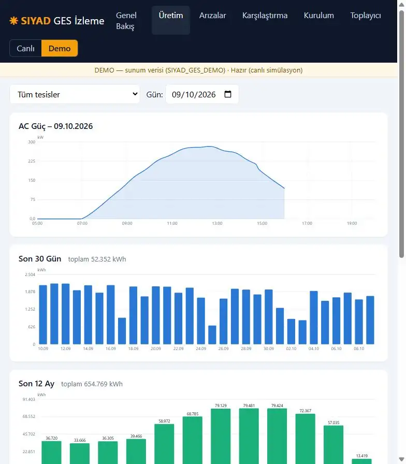Viewport: 406px width, 464px height.
Task: Click the vertical scrollbar thumb
Action: tap(401, 134)
